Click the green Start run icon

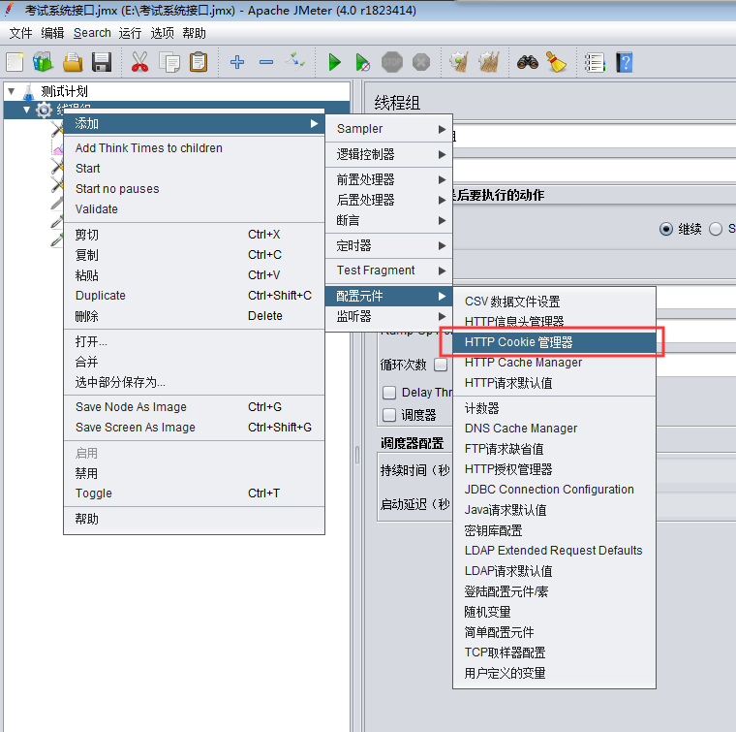point(335,62)
